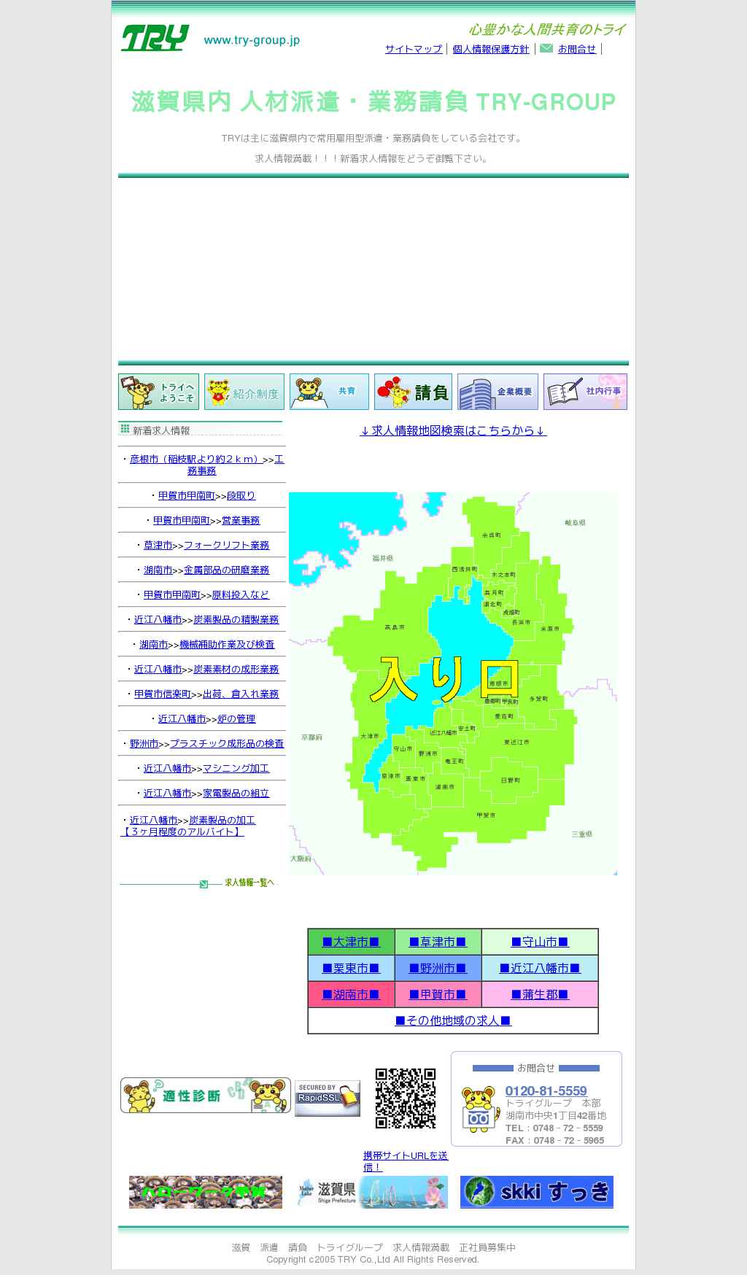The width and height of the screenshot is (747, 1275).
Task: Open the 個人情報保護方針 privacy policy link
Action: pyautogui.click(x=490, y=49)
